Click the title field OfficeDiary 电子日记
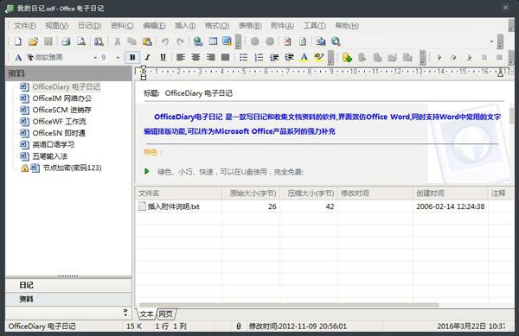 tap(199, 93)
